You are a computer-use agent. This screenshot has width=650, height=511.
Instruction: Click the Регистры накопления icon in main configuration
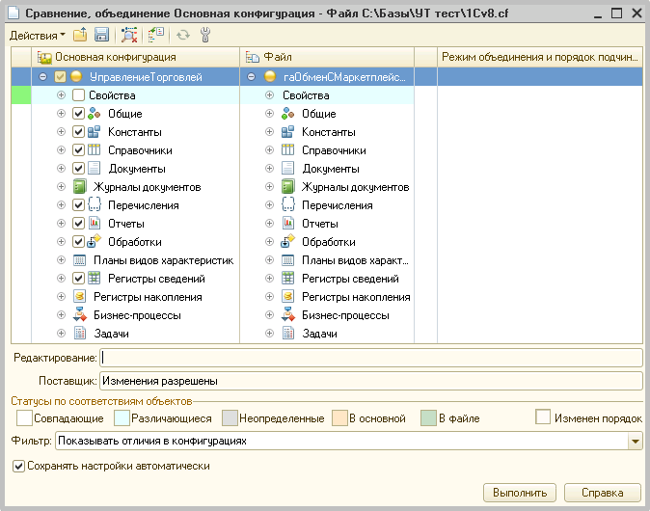pyautogui.click(x=79, y=296)
